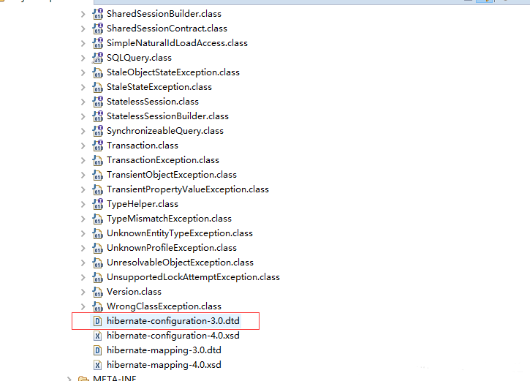Expand the WrongClassException.class node

click(x=83, y=306)
